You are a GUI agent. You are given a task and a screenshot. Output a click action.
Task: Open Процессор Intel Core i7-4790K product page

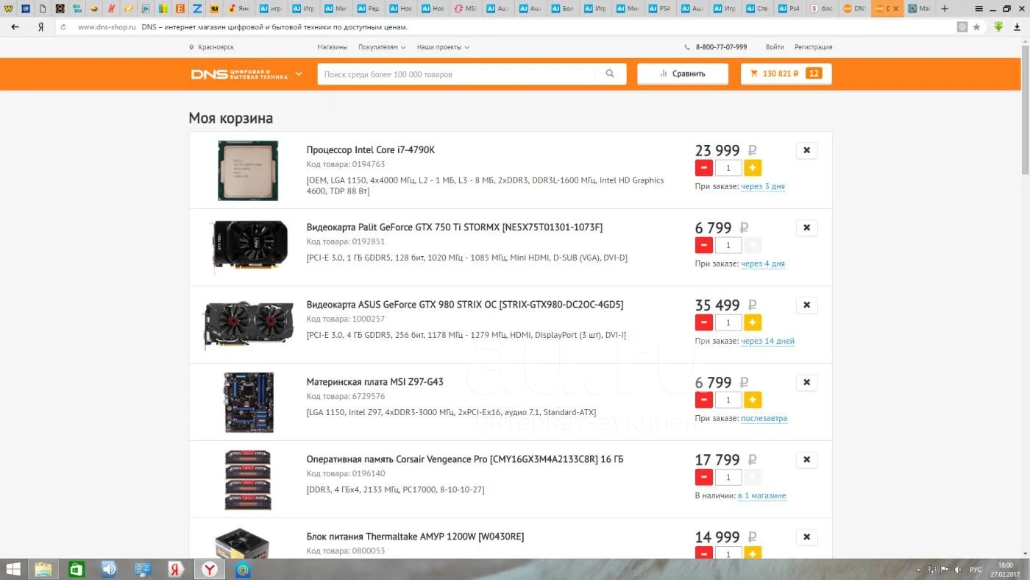(x=371, y=150)
